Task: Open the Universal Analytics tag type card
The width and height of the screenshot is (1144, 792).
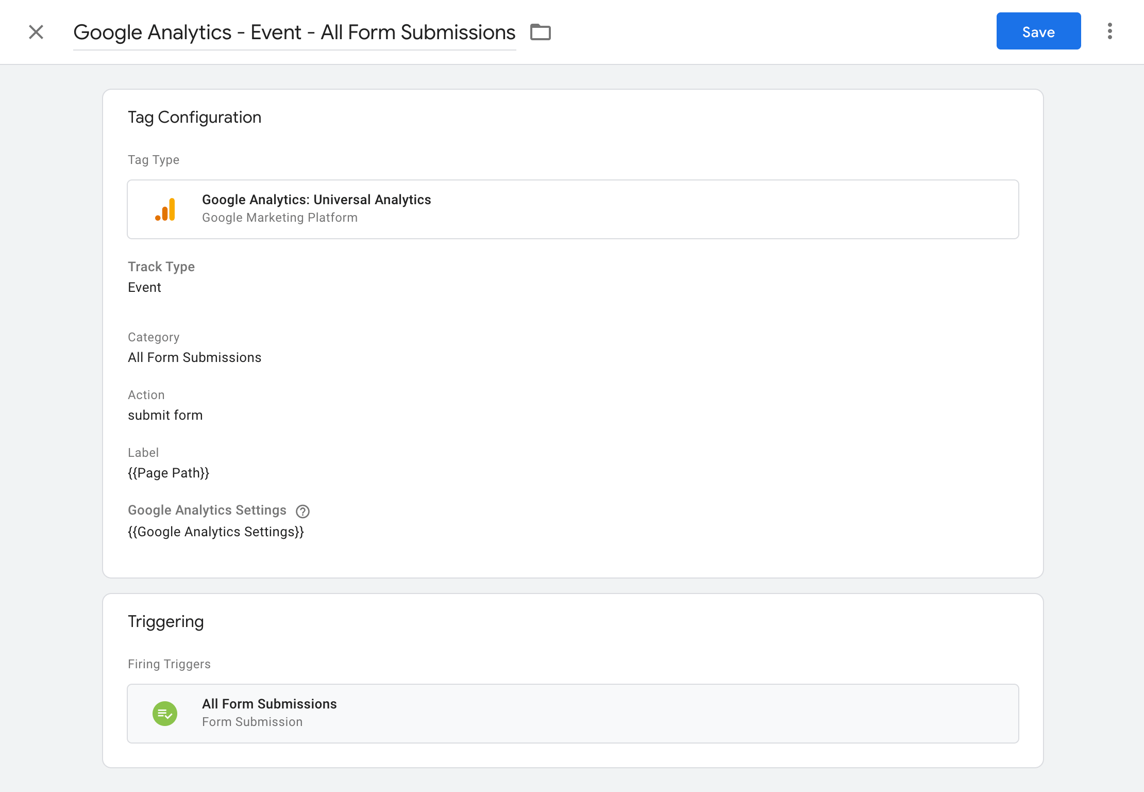Action: (x=573, y=209)
